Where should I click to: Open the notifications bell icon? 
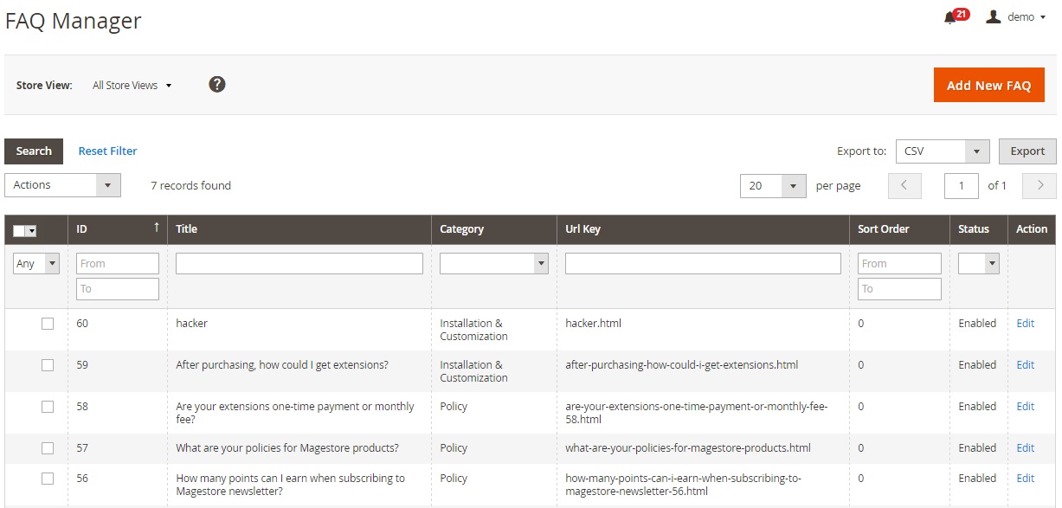pos(949,17)
